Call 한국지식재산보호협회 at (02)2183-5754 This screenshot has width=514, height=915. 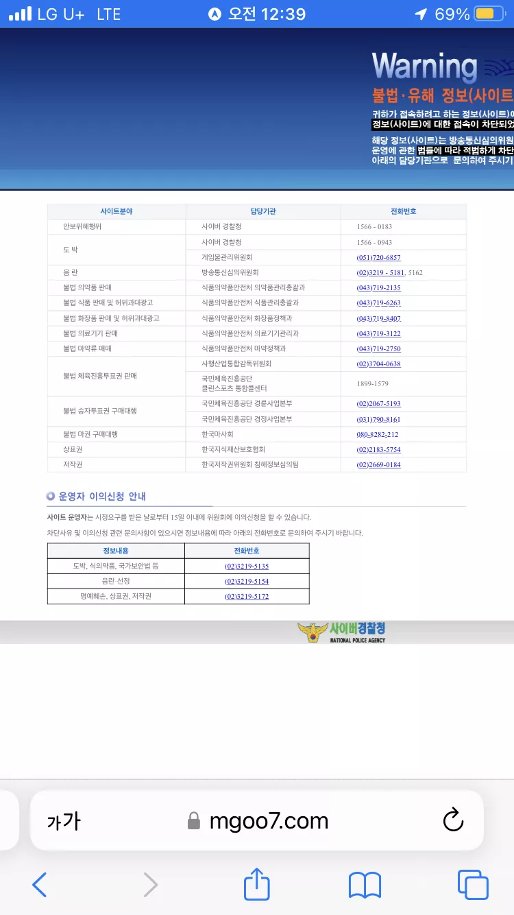coord(378,450)
